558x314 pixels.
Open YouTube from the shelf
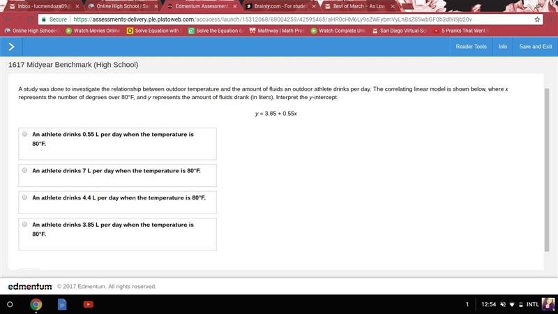[x=89, y=304]
